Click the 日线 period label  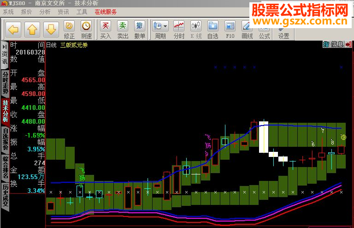pos(51,45)
